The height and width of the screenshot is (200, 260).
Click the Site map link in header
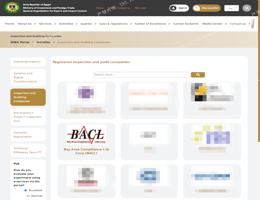tap(140, 8)
